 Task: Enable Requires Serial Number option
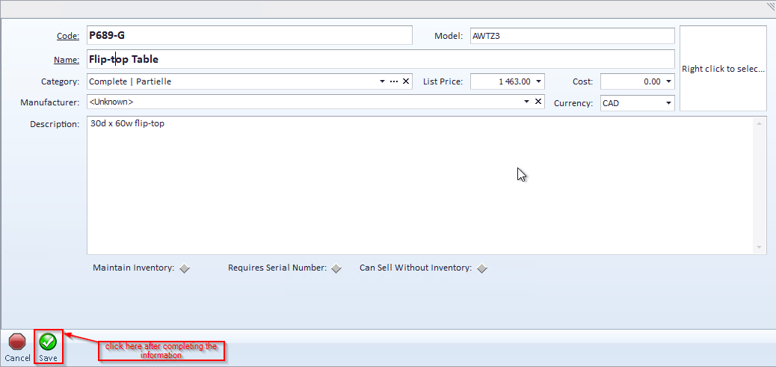(x=336, y=268)
